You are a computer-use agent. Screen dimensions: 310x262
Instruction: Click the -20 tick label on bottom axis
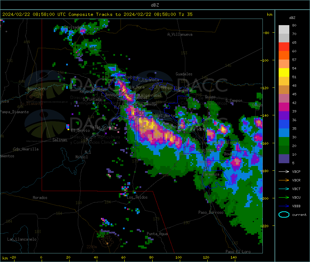(13, 257)
